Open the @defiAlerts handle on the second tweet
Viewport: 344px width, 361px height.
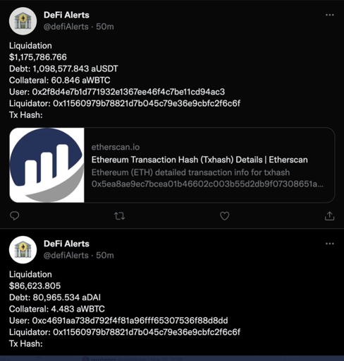[66, 255]
